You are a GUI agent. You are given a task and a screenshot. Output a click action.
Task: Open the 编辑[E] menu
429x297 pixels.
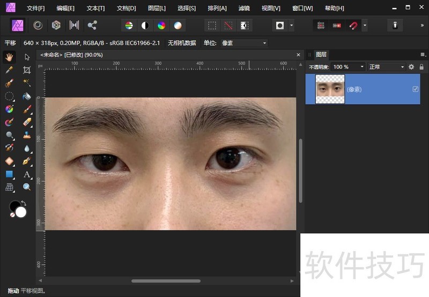pos(65,8)
